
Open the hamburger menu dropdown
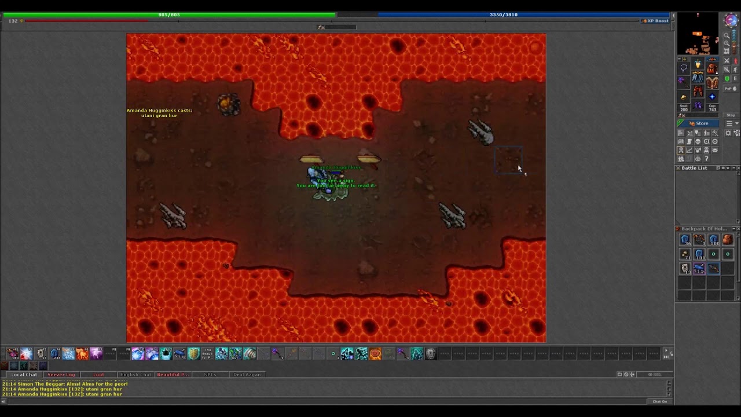point(731,123)
